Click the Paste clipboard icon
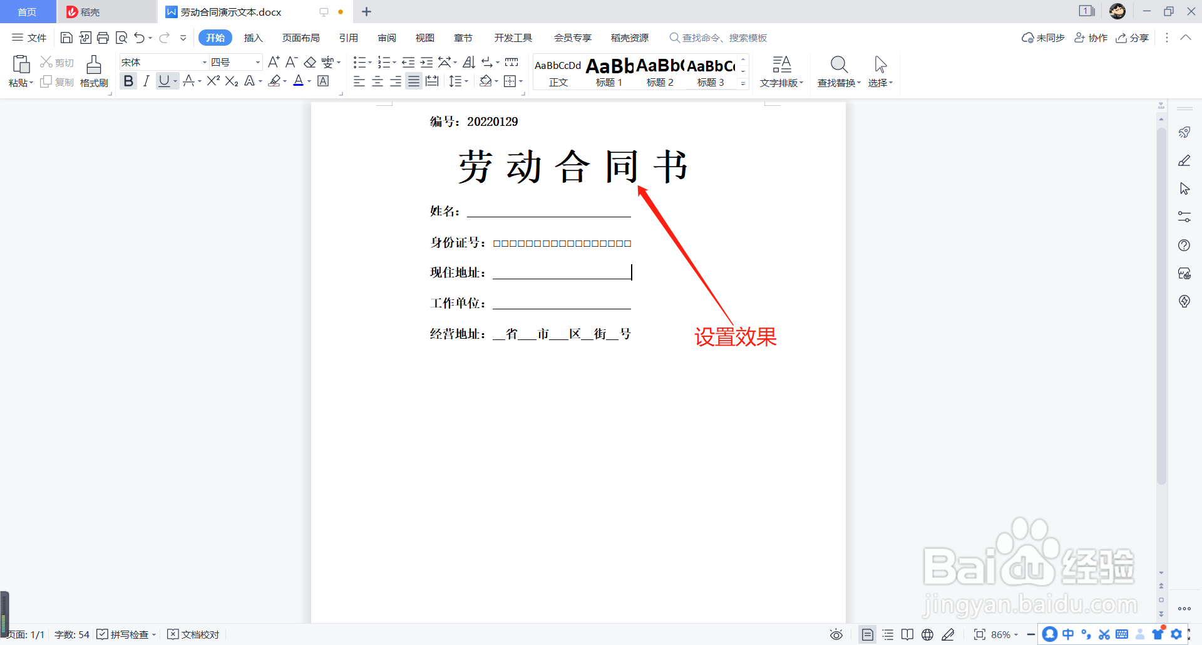 (x=21, y=64)
